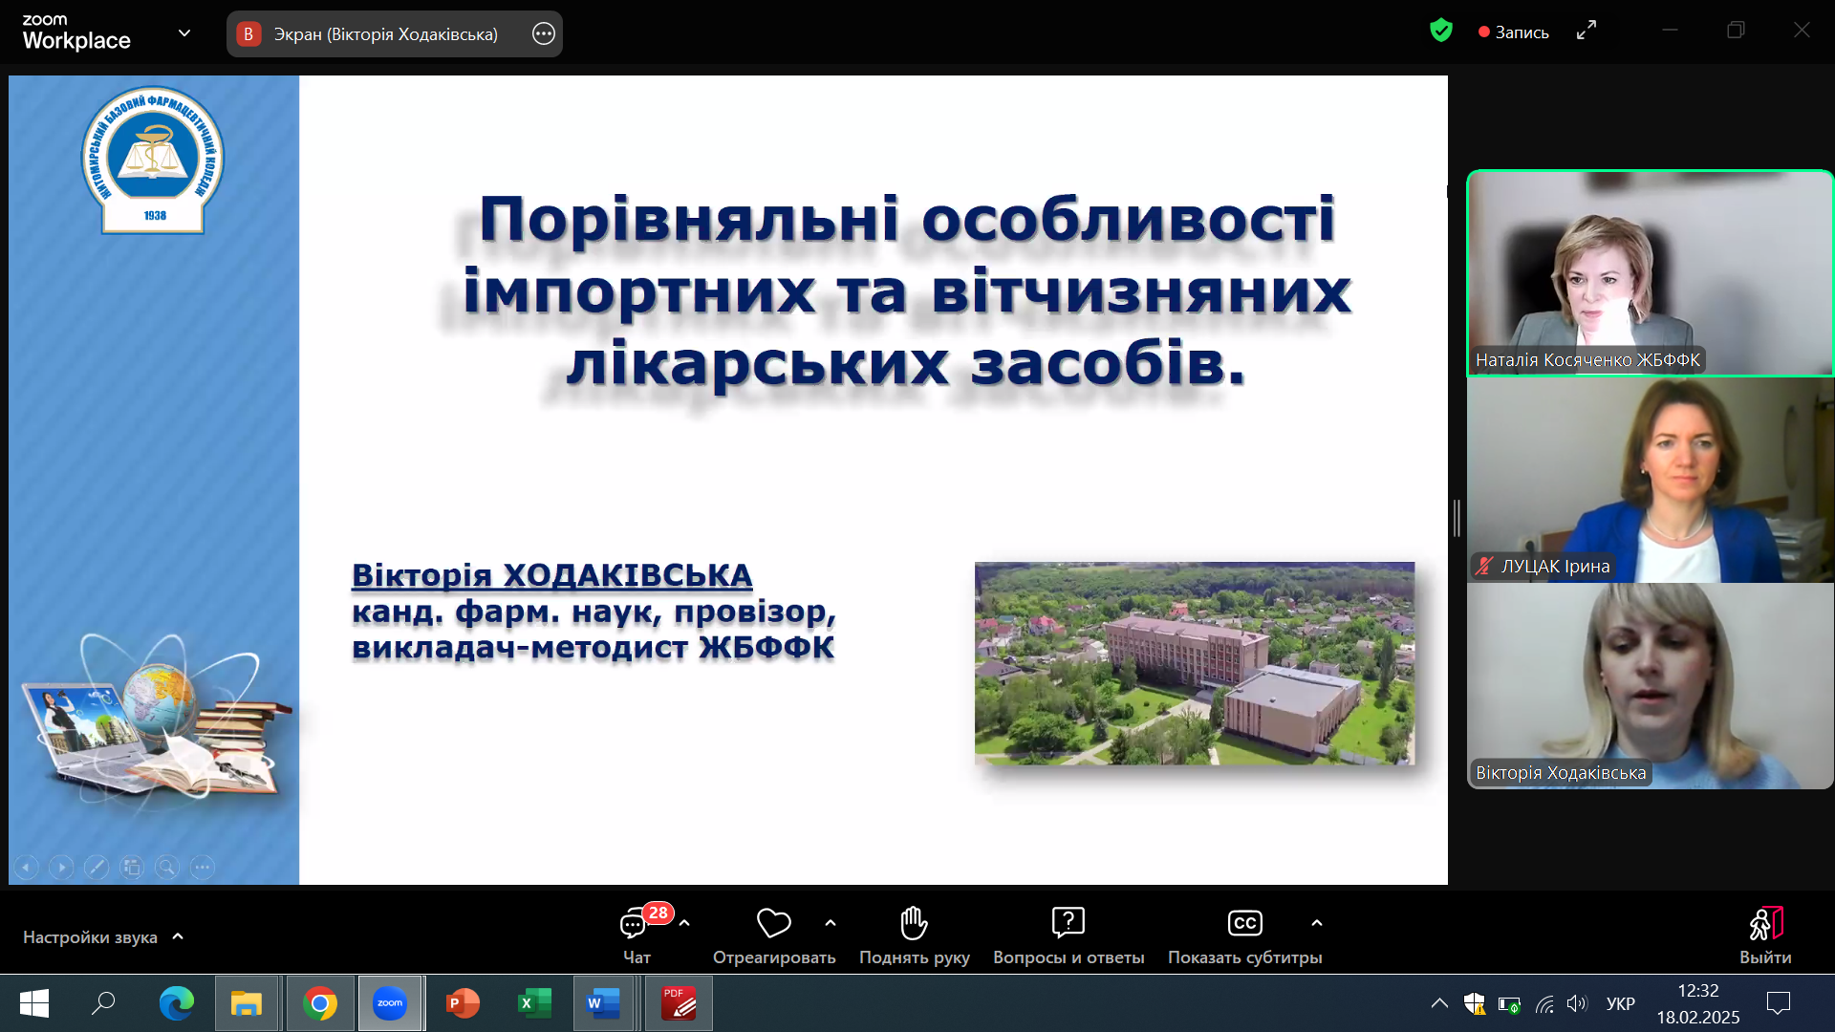
Task: Click the Запись recording indicator
Action: click(x=1513, y=32)
